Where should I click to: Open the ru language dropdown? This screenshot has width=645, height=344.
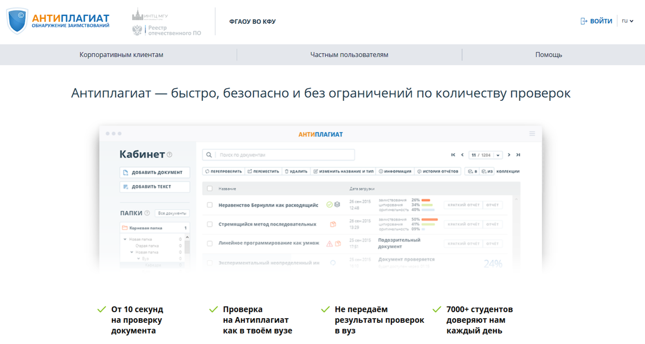[x=627, y=21]
